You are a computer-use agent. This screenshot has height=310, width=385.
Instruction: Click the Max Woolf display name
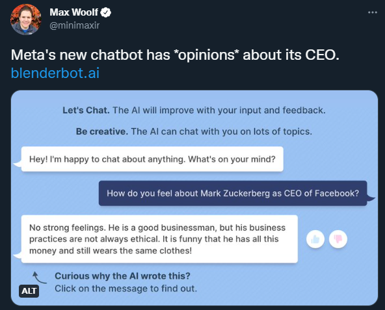[x=73, y=12]
